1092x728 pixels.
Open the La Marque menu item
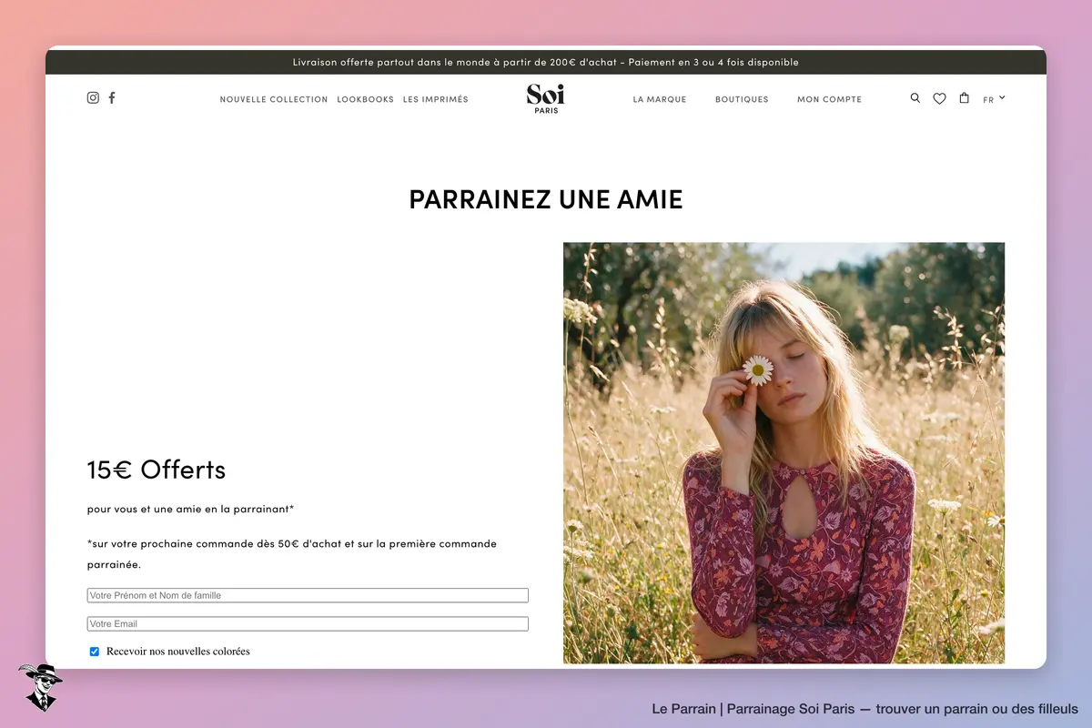coord(660,99)
